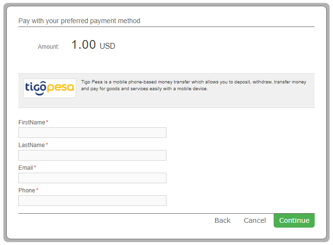Click the FirstName field label
Viewport: 333px width, 245px height.
point(32,122)
